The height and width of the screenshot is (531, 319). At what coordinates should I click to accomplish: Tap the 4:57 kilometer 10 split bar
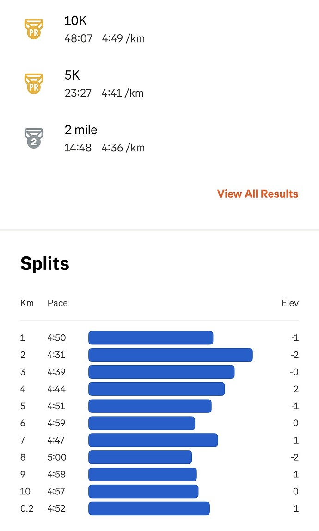[x=143, y=492]
